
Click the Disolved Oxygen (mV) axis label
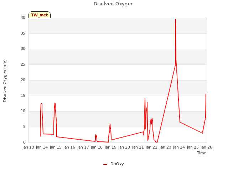point(5,81)
